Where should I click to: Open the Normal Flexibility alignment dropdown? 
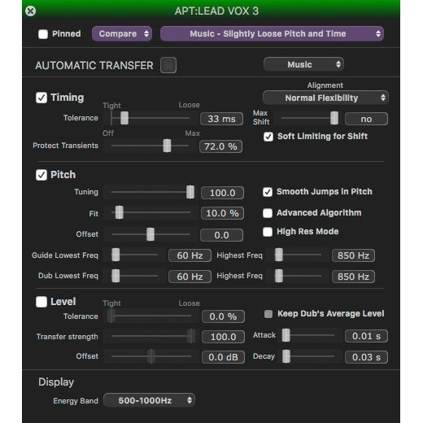pyautogui.click(x=325, y=98)
